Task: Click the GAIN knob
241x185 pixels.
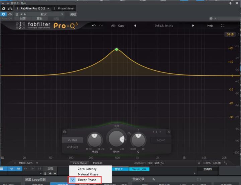Action: 116,139
